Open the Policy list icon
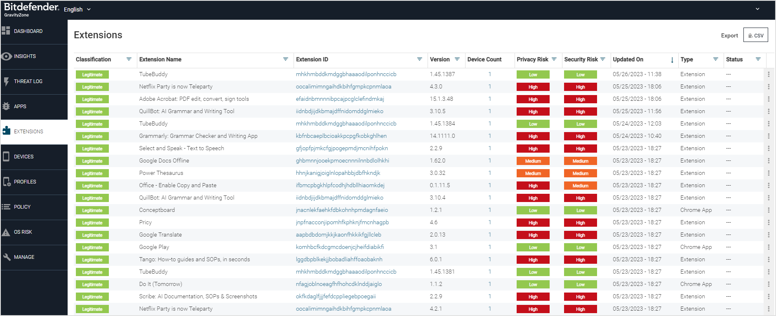This screenshot has height=316, width=776. 6,207
